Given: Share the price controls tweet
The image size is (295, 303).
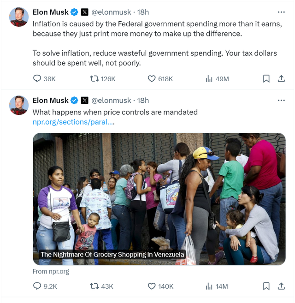Looking at the screenshot, I should tap(281, 286).
